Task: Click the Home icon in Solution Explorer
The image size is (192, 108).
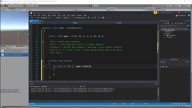Action: [x=166, y=23]
